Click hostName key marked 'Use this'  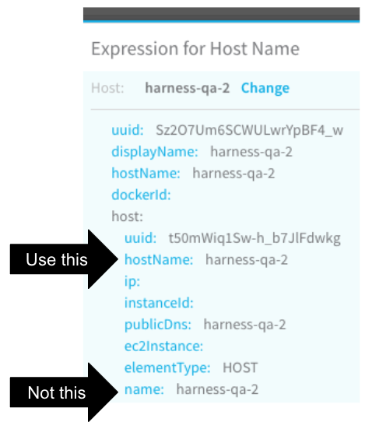coord(159,259)
